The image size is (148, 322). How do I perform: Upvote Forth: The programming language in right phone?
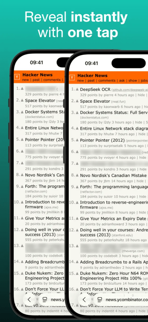pyautogui.click(x=77, y=187)
